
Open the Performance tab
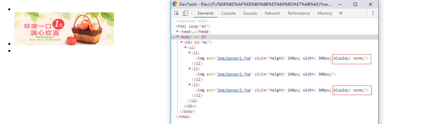click(x=299, y=13)
